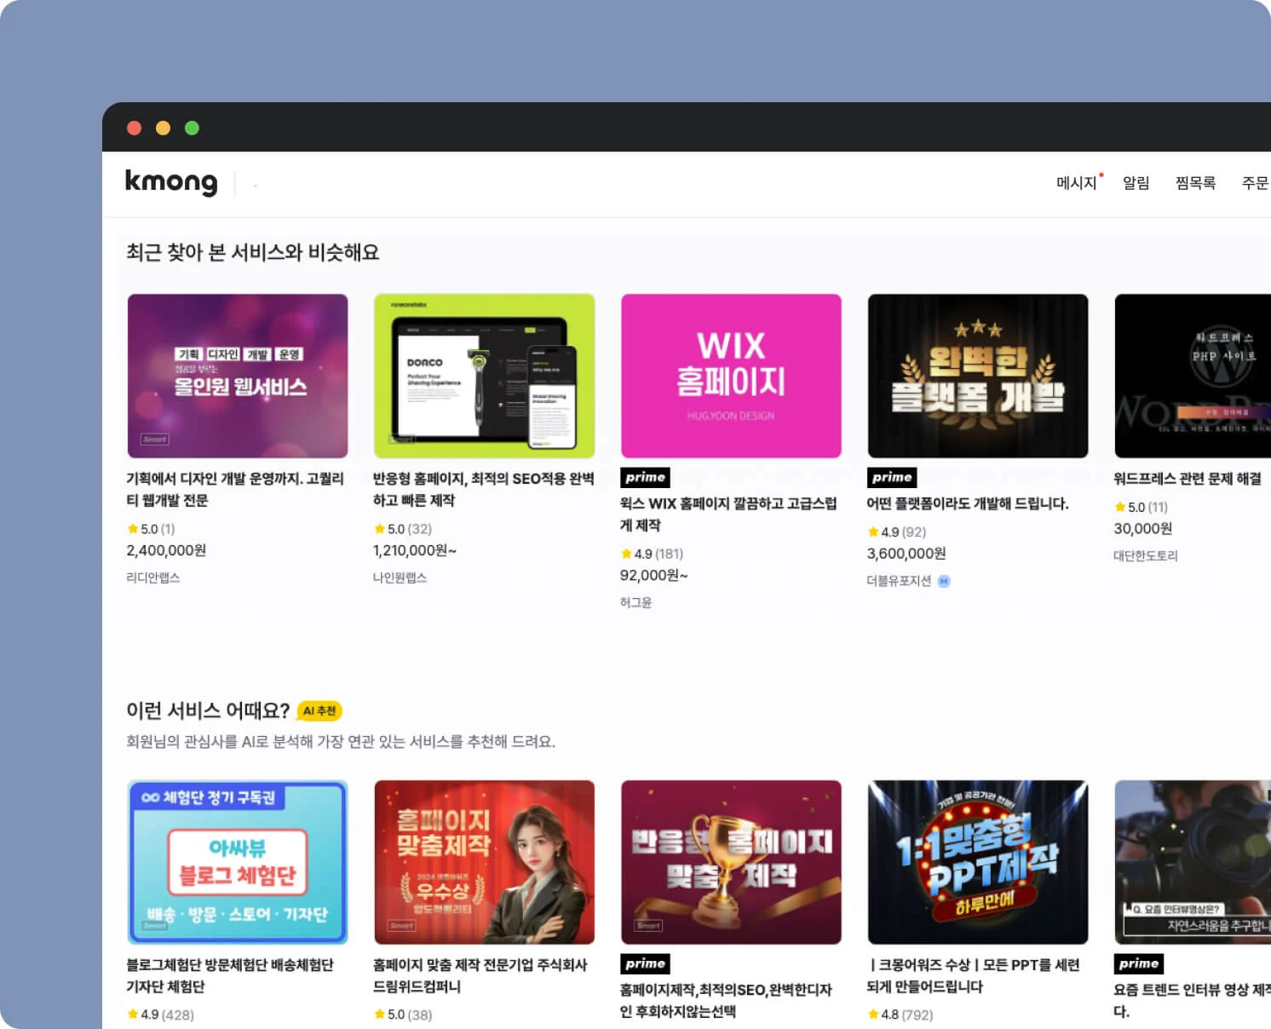The height and width of the screenshot is (1029, 1271).
Task: Click the star rating 5.0 (38)
Action: 403,1015
